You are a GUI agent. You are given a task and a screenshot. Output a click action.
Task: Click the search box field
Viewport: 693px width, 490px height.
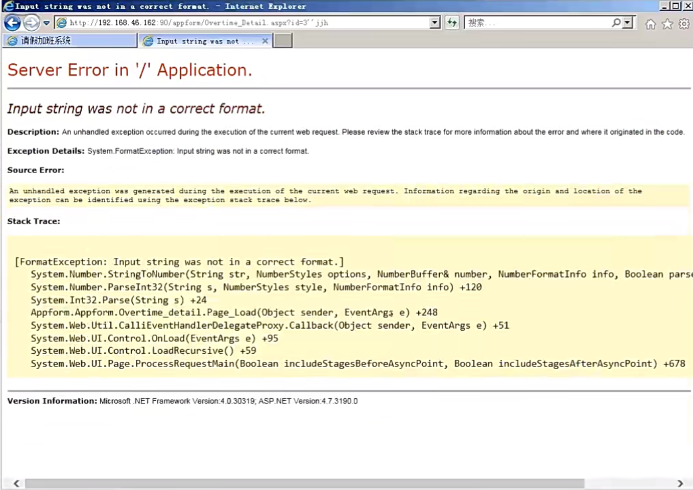(x=538, y=22)
